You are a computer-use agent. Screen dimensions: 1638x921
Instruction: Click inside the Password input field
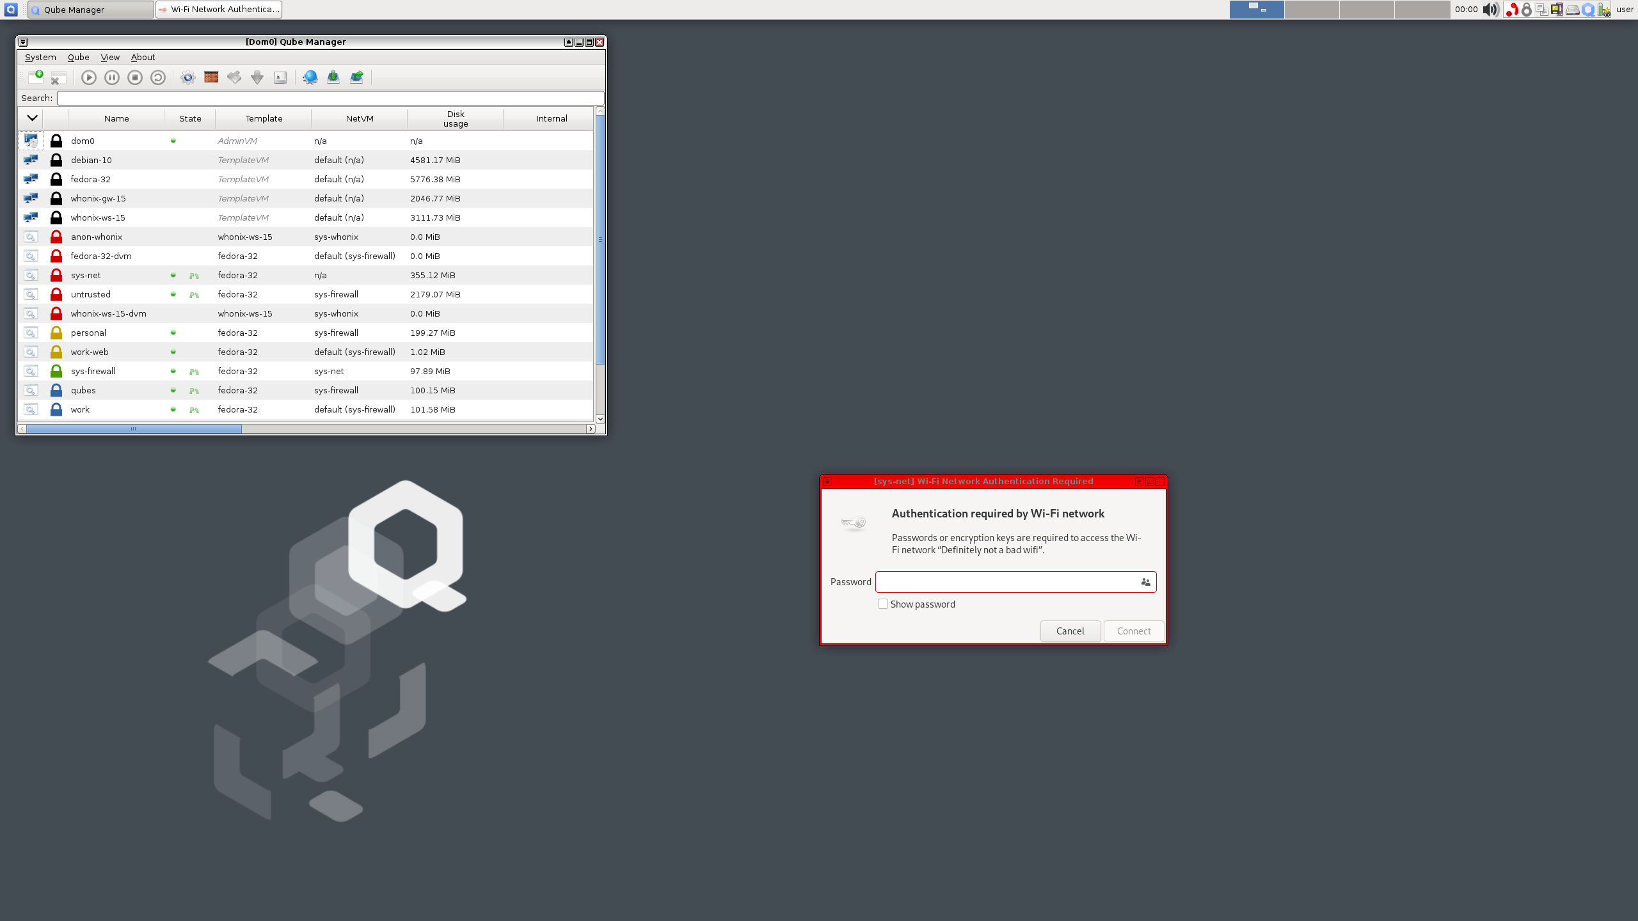tap(1005, 582)
